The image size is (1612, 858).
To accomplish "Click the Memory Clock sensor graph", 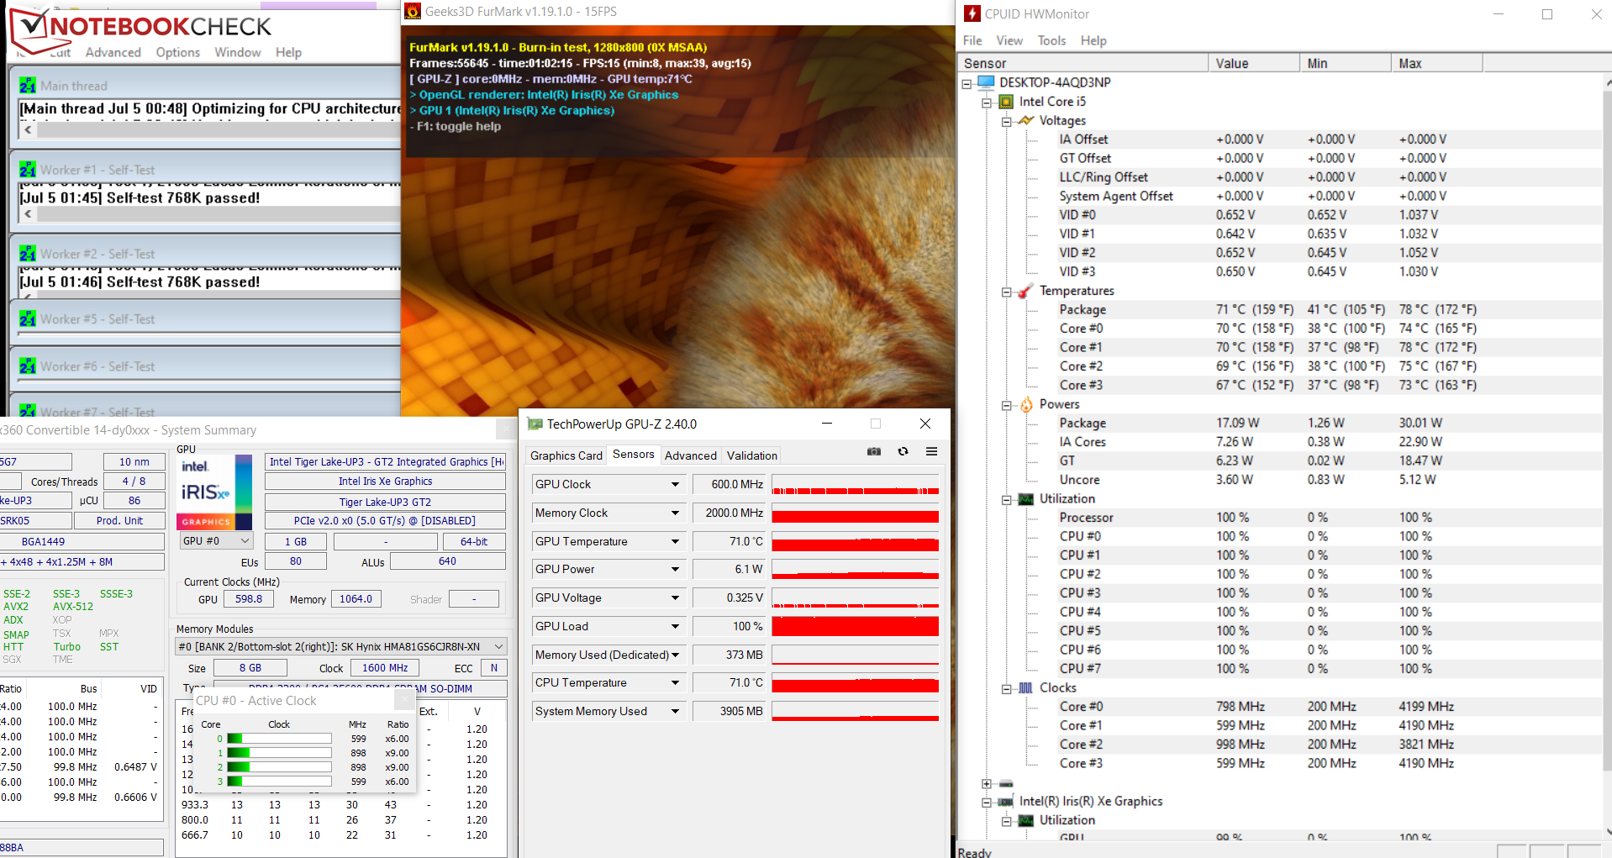I will click(x=855, y=513).
